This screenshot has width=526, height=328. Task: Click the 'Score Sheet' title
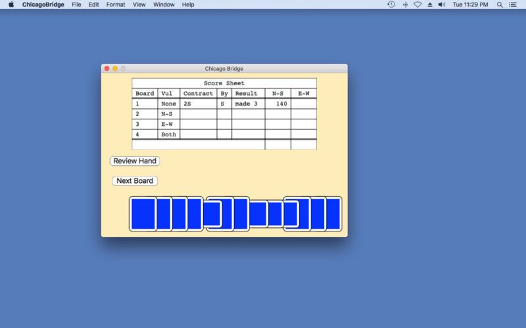[x=224, y=83]
